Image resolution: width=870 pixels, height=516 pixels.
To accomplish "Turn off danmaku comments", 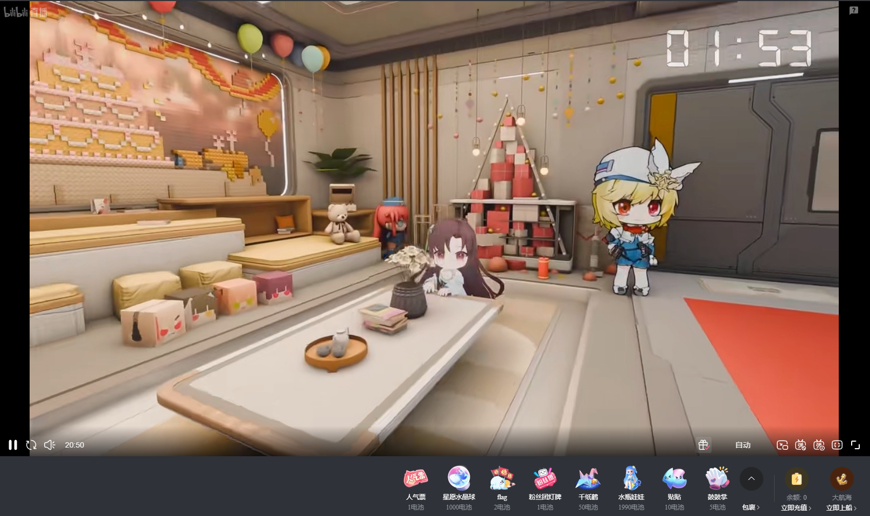I will (x=801, y=445).
